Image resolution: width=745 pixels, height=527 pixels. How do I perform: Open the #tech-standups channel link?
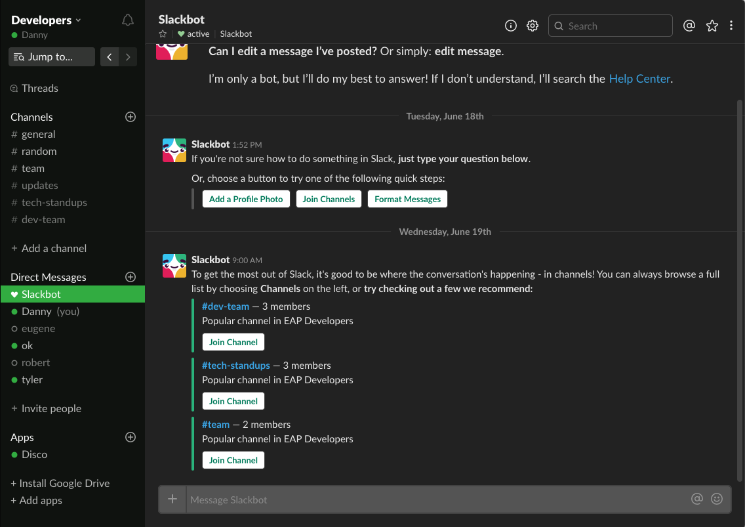(235, 366)
